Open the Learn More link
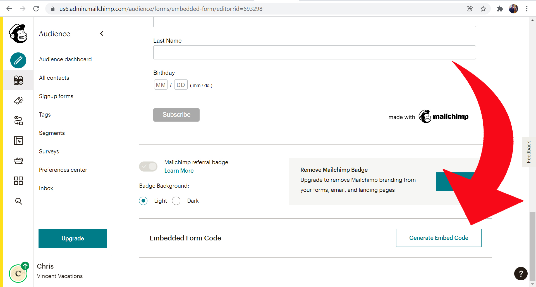 click(x=179, y=171)
